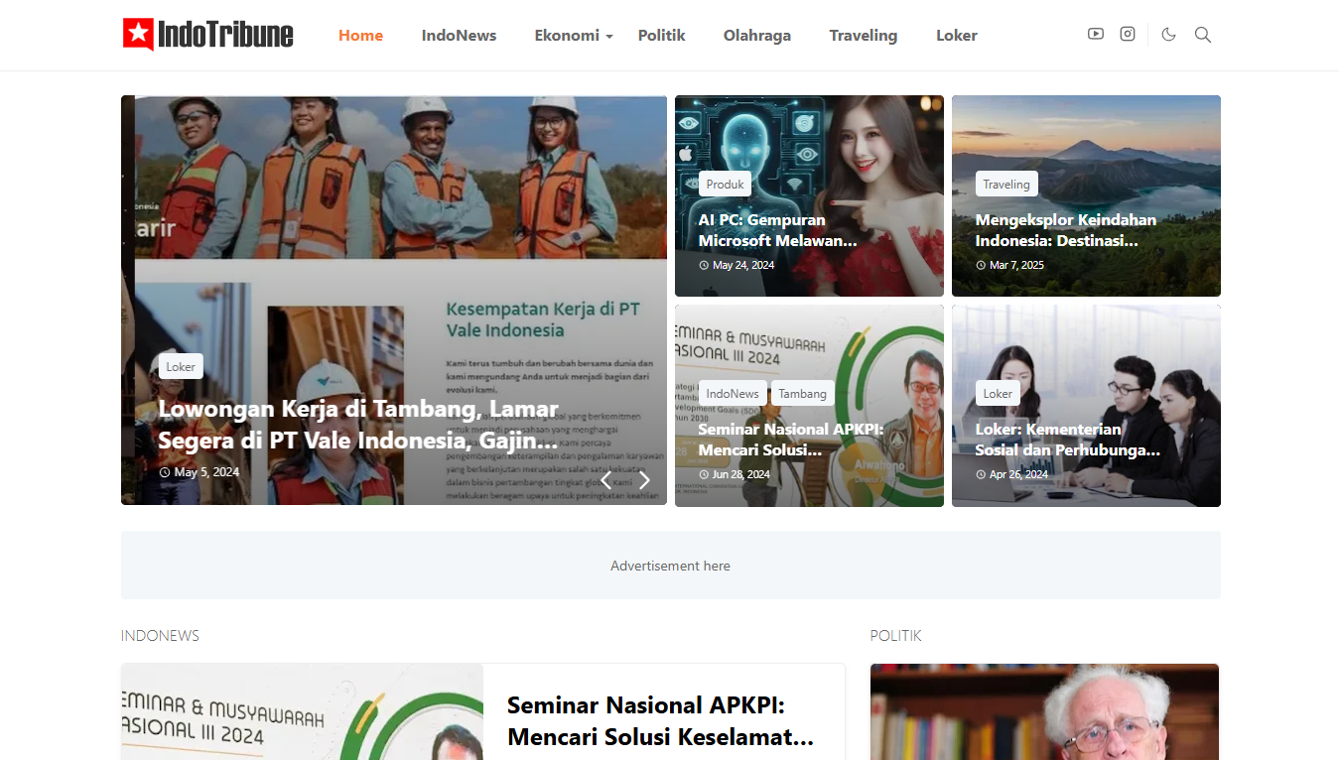Viewport: 1339px width, 760px height.
Task: Open the search magnifier icon
Action: (1202, 35)
